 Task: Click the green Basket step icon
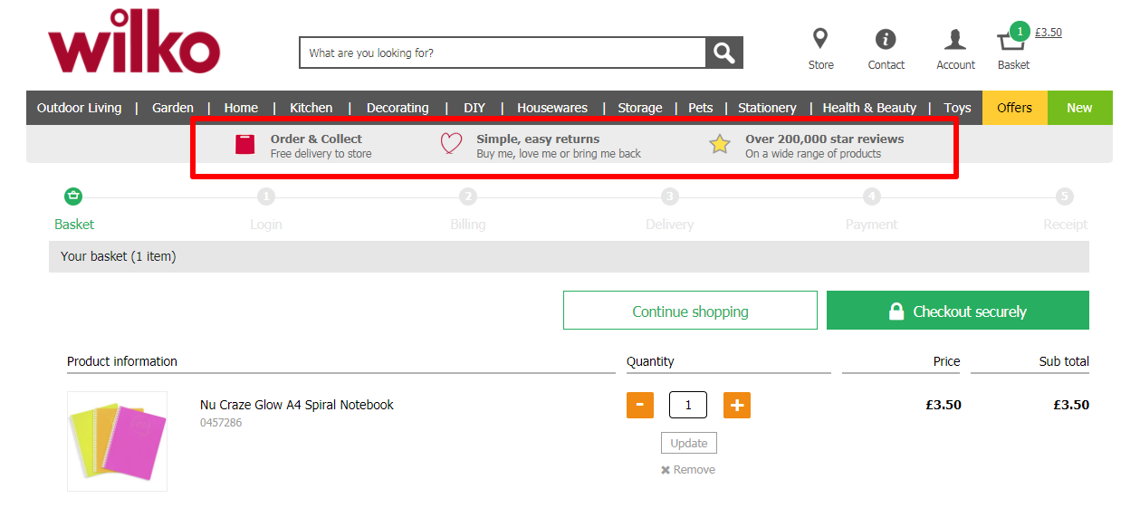[73, 196]
